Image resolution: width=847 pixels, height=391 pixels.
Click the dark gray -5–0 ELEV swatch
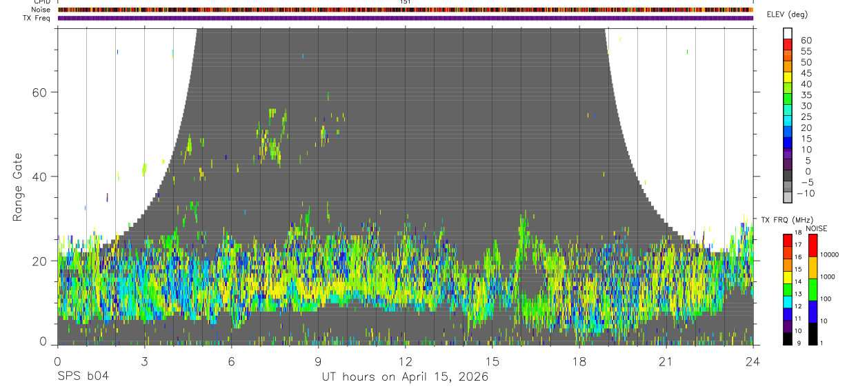pyautogui.click(x=788, y=177)
